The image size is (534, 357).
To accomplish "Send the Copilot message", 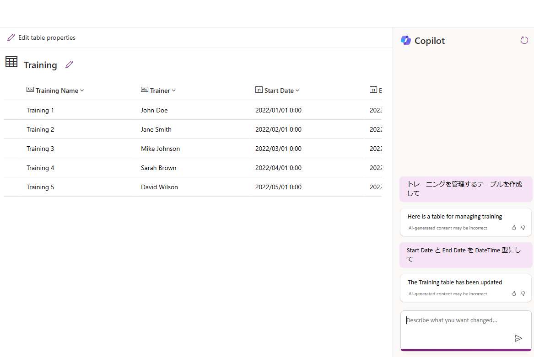I will click(518, 338).
